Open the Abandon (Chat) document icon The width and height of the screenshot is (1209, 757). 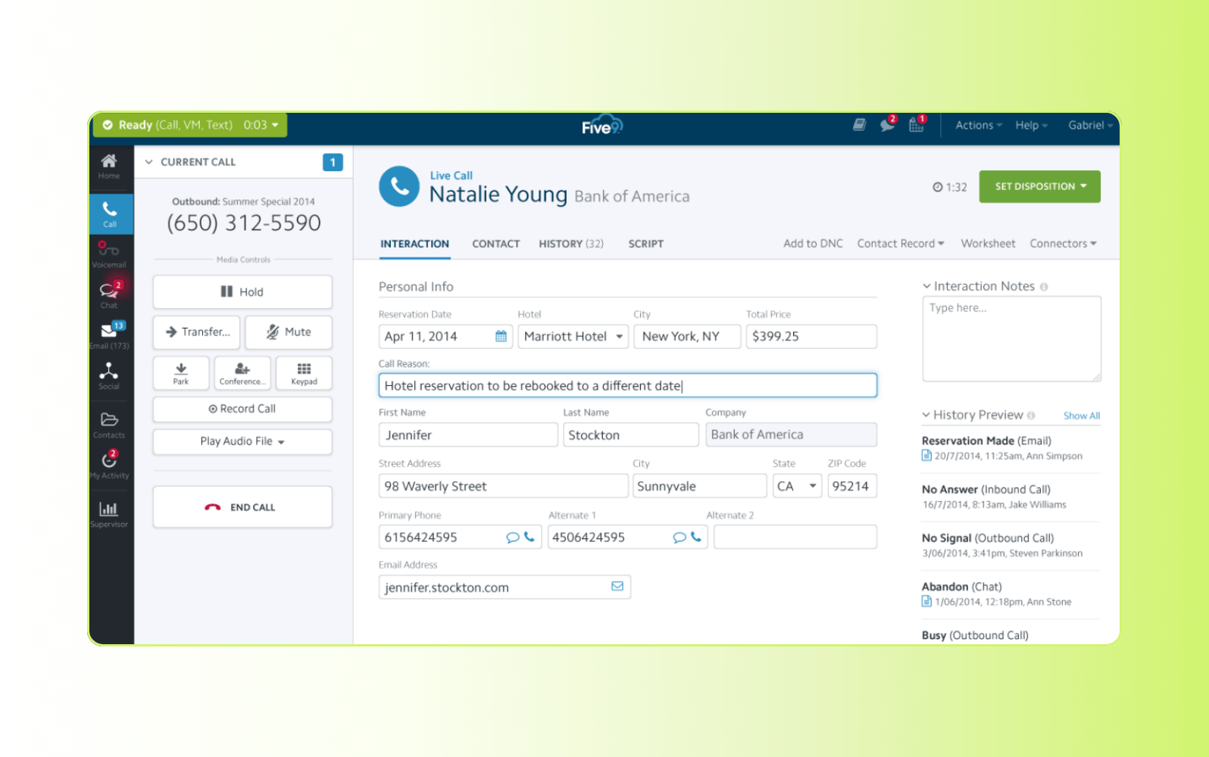pyautogui.click(x=926, y=602)
